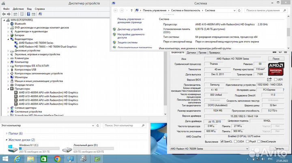
Task: Click the GPU-Z screenshot camera icon
Action: point(274,52)
